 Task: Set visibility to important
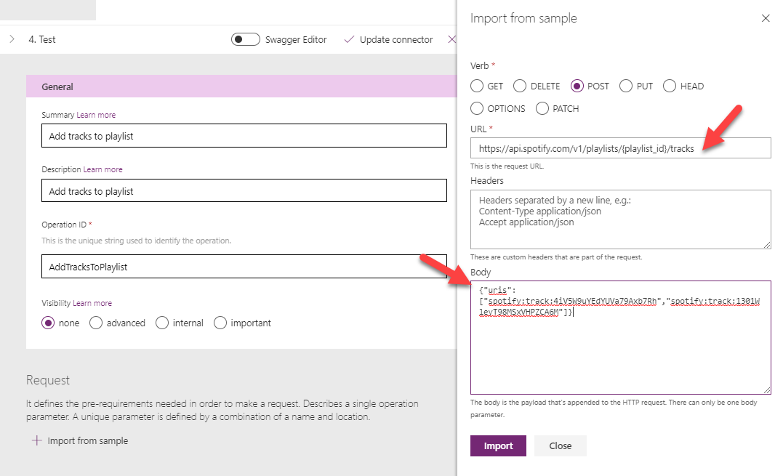coord(220,323)
